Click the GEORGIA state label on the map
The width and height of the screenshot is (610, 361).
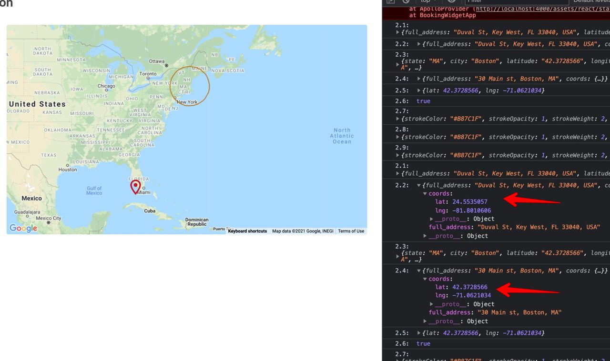[x=129, y=155]
